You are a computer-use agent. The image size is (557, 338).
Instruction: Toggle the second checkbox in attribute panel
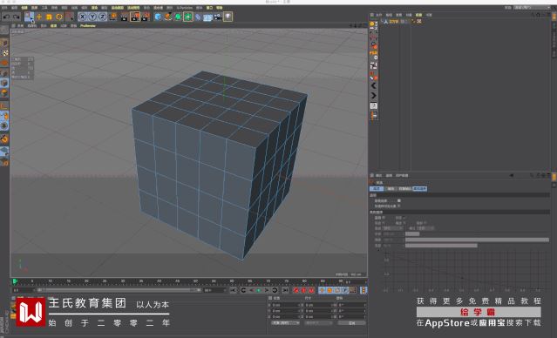coord(399,206)
